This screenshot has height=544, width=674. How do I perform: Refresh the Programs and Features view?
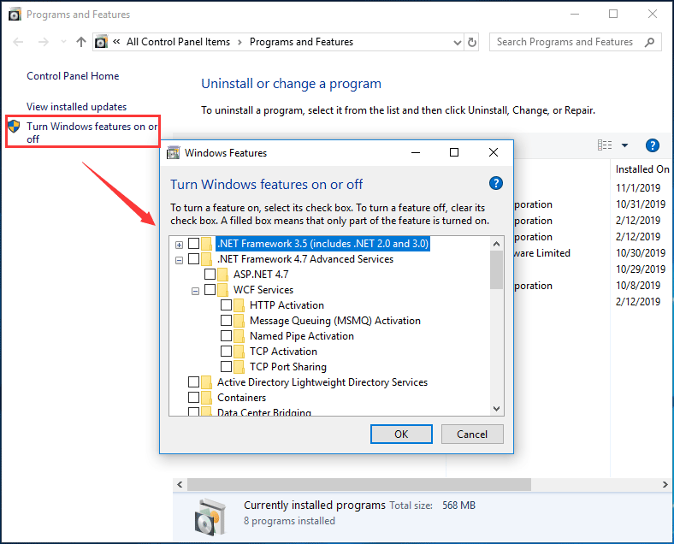pos(472,42)
